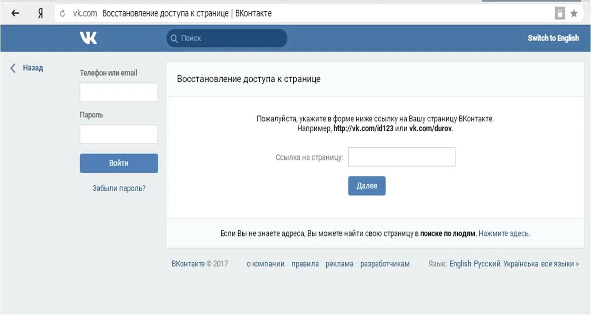The height and width of the screenshot is (315, 591).
Task: Click the address bar page title
Action: pos(187,13)
